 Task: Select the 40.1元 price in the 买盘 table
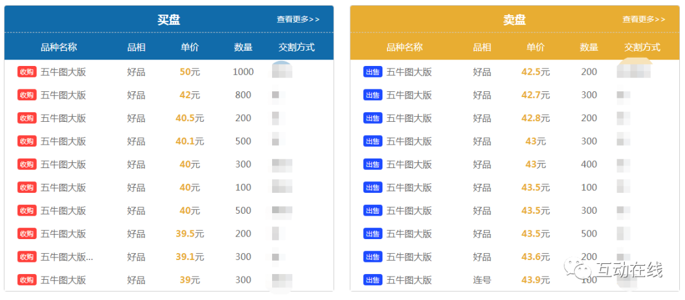[190, 141]
